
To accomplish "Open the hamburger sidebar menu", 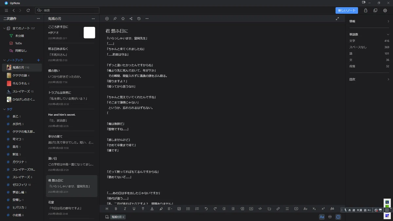I will (x=6, y=10).
